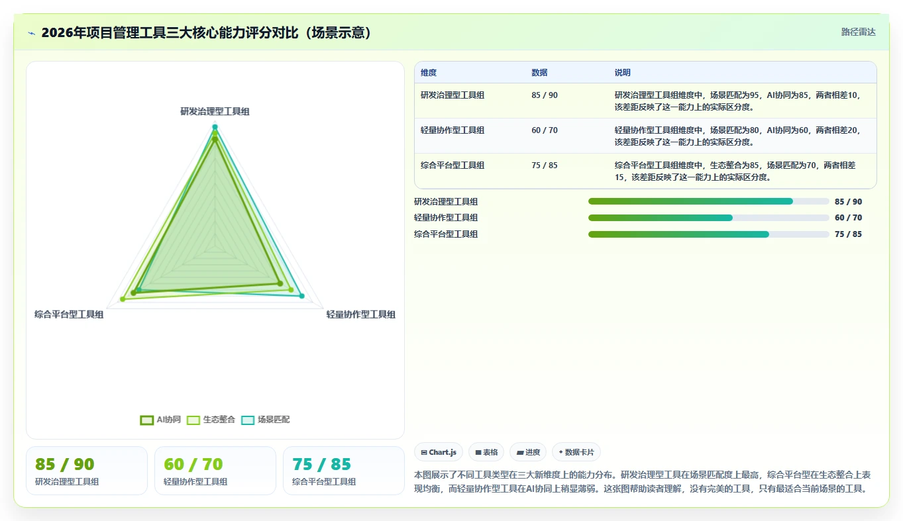Click the 研发治理型工具组 radar axis label
Image resolution: width=903 pixels, height=521 pixels.
[215, 112]
